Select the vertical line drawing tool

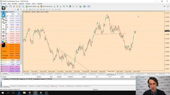[9, 9]
